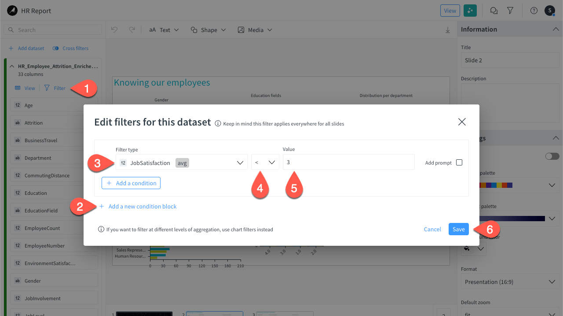Enable the toggle switch in Settings panel
Screen dimensions: 563x316
[x=552, y=156]
